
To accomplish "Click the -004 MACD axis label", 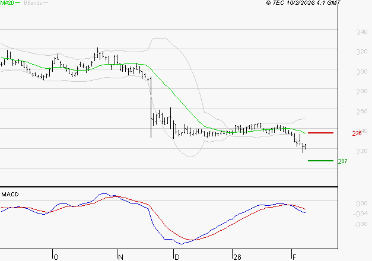I will point(360,214).
